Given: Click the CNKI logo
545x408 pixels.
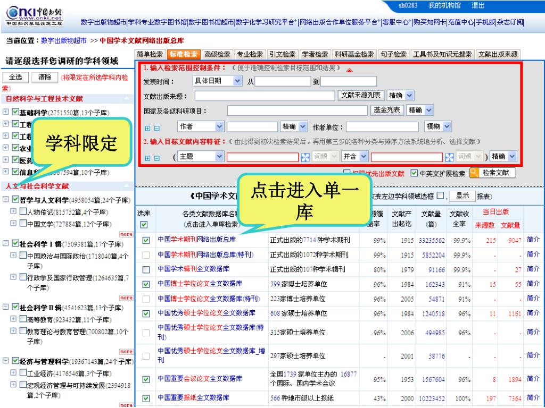Looking at the screenshot, I should [x=34, y=16].
